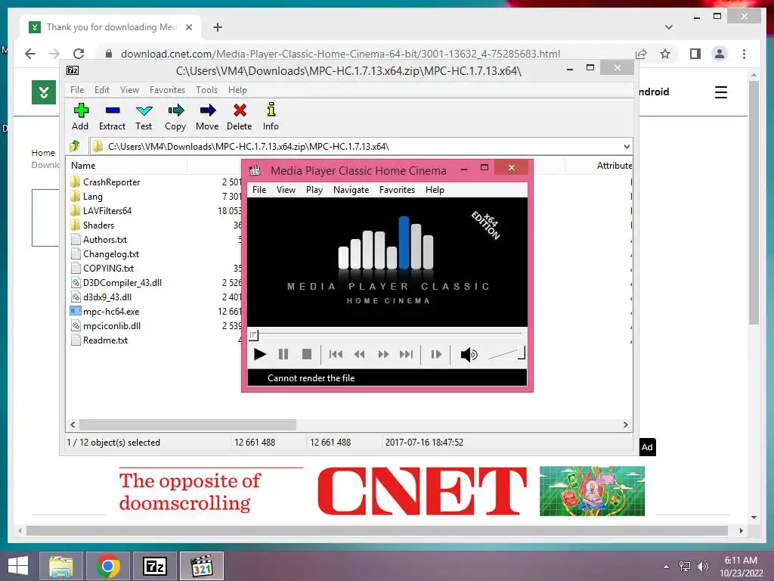
Task: Open the 7-Zip File menu
Action: tap(77, 90)
